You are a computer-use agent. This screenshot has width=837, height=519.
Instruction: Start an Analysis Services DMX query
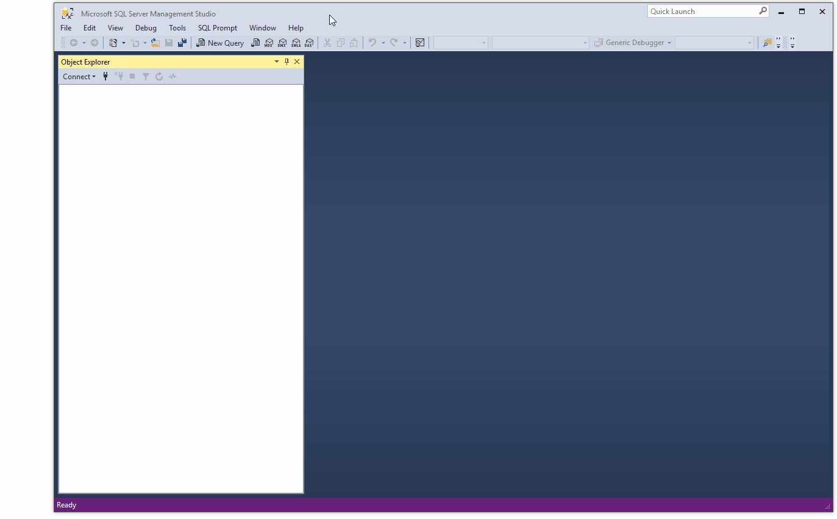tap(282, 43)
